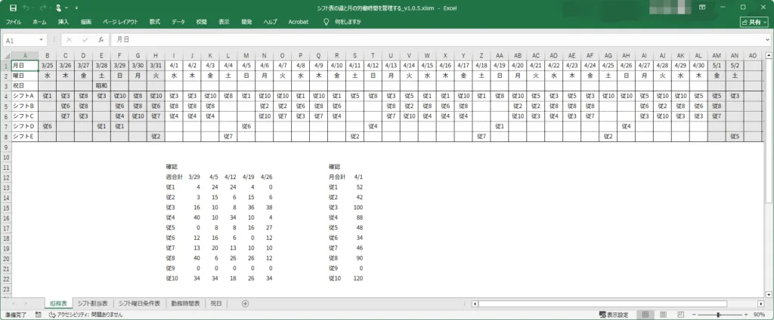Image resolution: width=774 pixels, height=320 pixels.
Task: Switch to Page Break Preview
Action: tap(681, 315)
